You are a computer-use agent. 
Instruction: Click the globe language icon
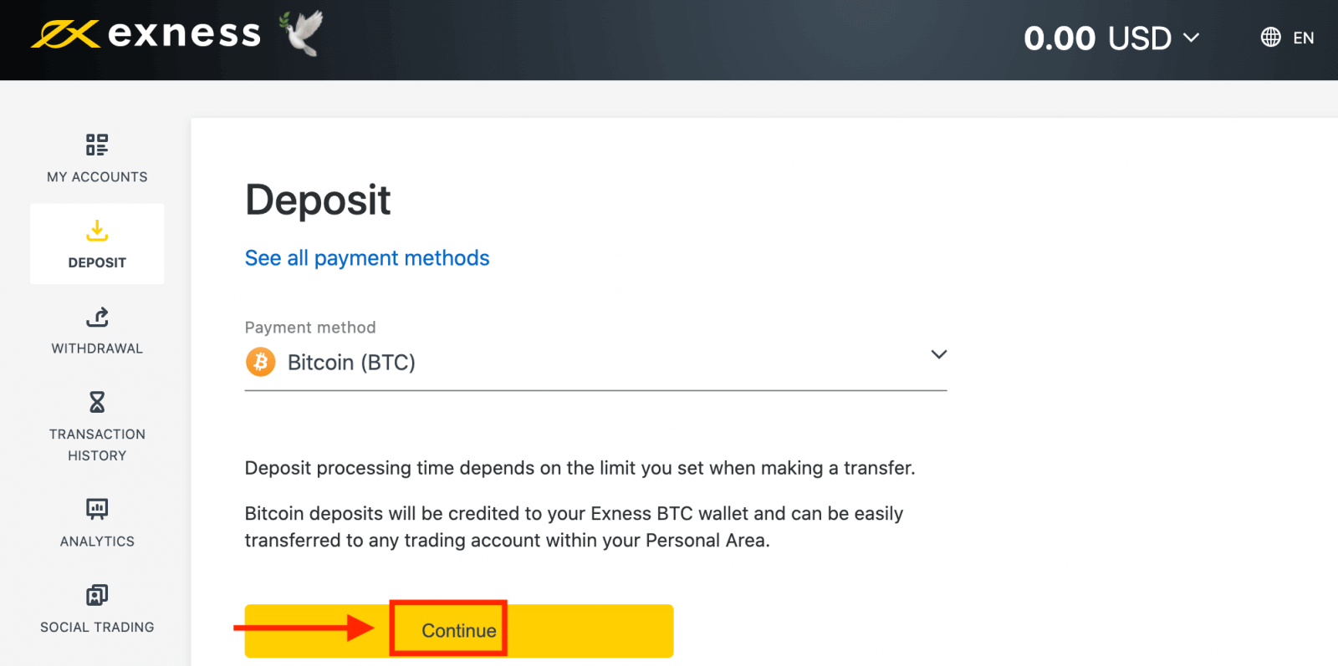pyautogui.click(x=1270, y=38)
